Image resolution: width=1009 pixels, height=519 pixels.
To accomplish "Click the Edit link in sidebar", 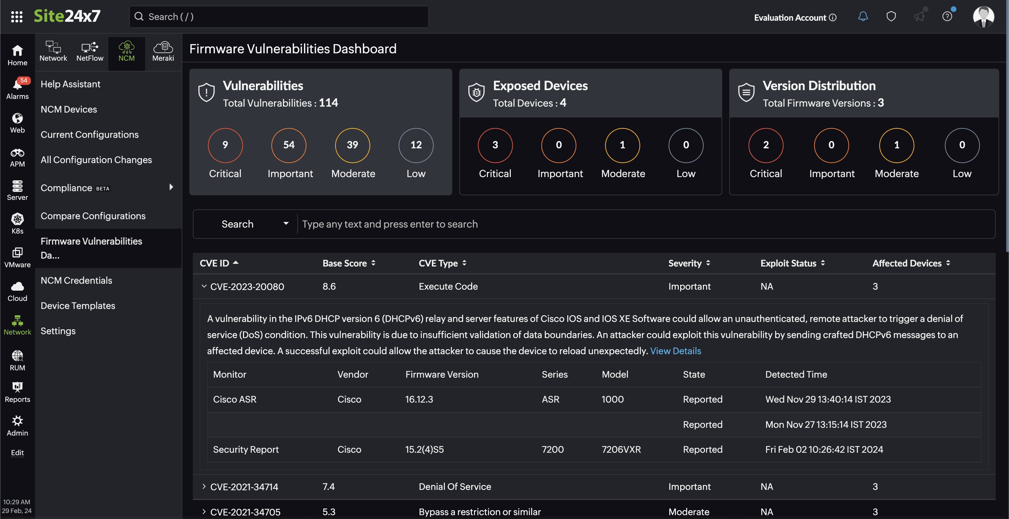I will click(x=17, y=453).
